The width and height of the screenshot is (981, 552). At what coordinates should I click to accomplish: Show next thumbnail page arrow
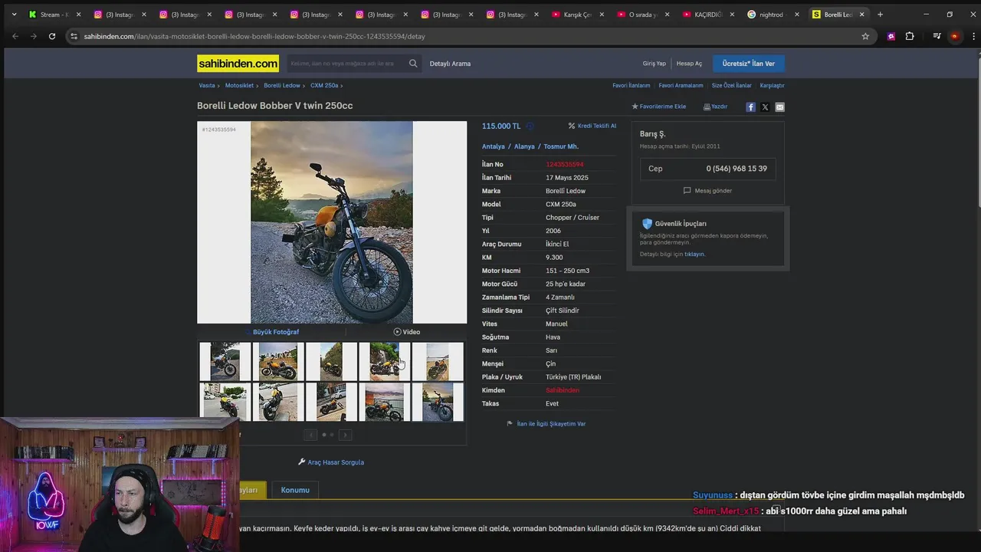coord(345,435)
